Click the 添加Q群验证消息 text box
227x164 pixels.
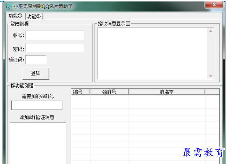pos(38,144)
